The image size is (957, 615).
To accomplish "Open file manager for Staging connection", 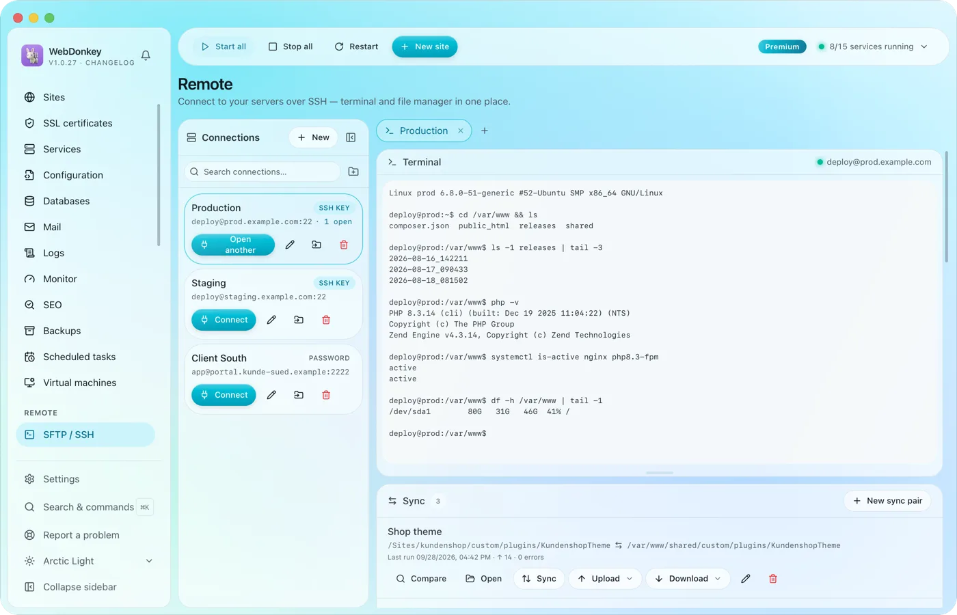I will click(x=299, y=320).
